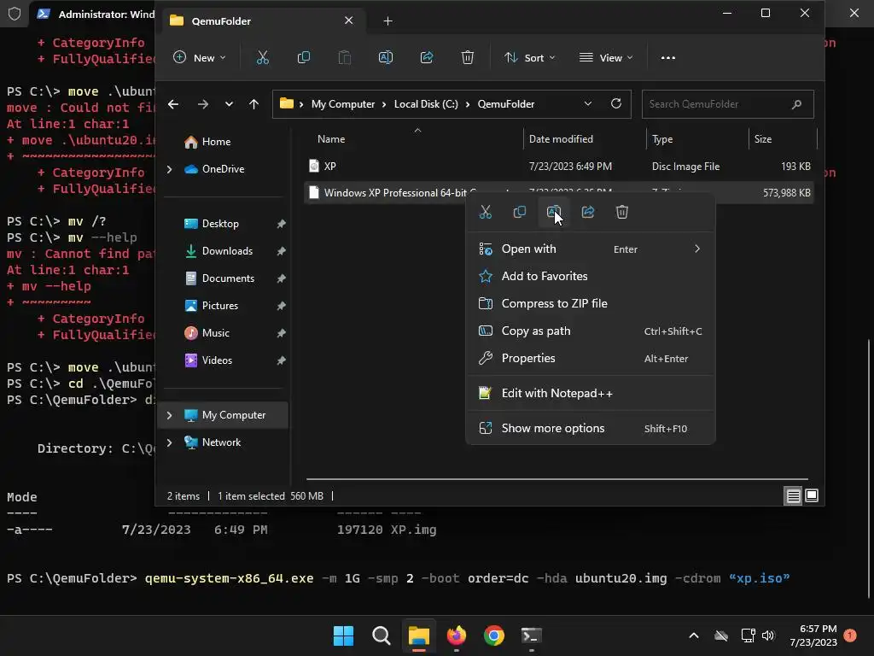Open the New item dropdown
The image size is (874, 656).
(x=200, y=57)
